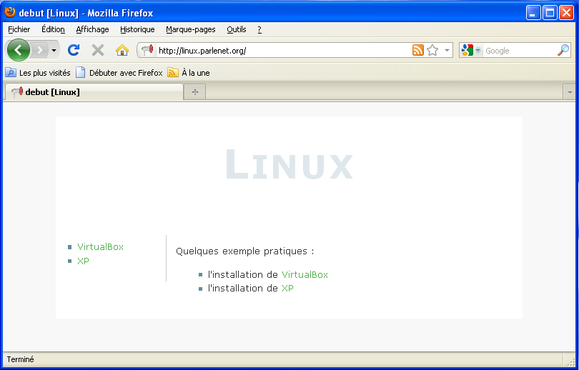The image size is (579, 370).
Task: Click inside the Google search field
Action: pos(518,51)
